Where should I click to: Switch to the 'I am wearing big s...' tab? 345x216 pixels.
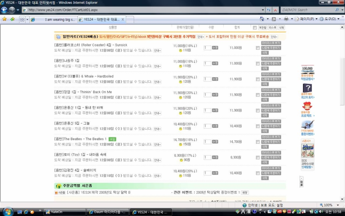point(54,19)
